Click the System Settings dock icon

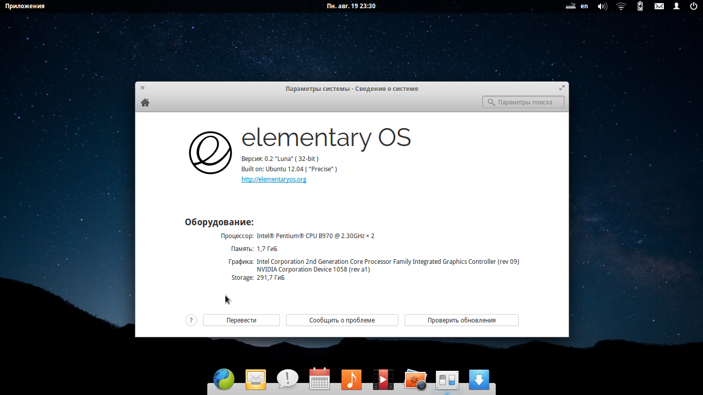pyautogui.click(x=447, y=380)
